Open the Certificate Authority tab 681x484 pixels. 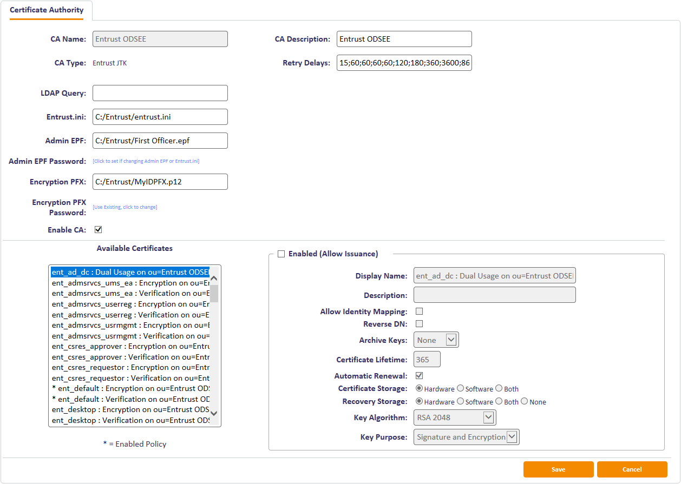click(47, 10)
